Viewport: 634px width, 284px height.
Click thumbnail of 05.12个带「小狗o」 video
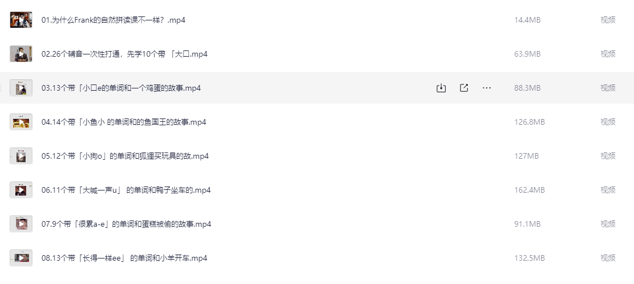(x=21, y=156)
